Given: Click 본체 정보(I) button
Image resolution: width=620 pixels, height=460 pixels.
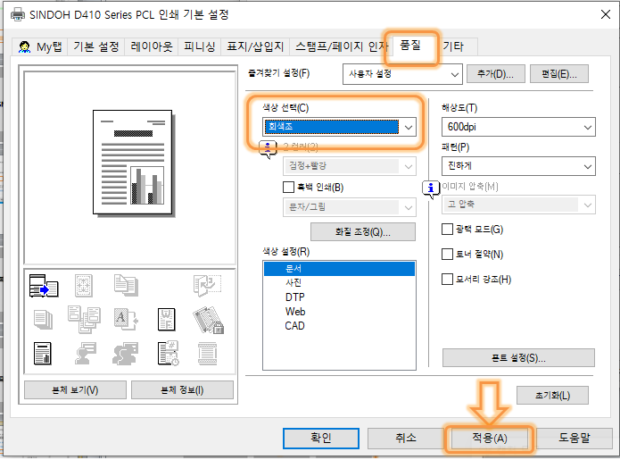Looking at the screenshot, I should [x=182, y=390].
